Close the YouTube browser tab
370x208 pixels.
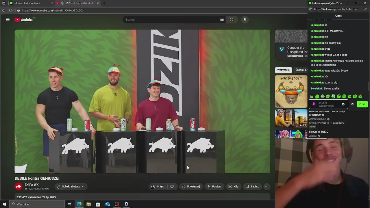coord(98,3)
